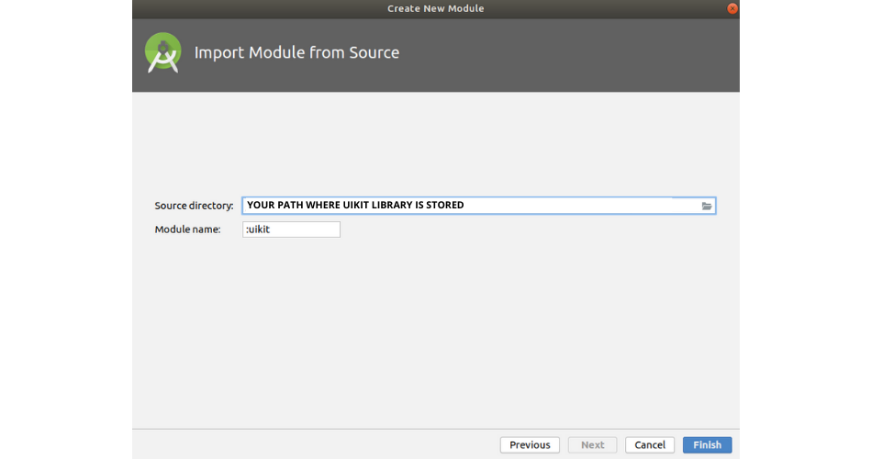Close the Create New Module dialog via red X
The height and width of the screenshot is (459, 872).
pyautogui.click(x=732, y=8)
